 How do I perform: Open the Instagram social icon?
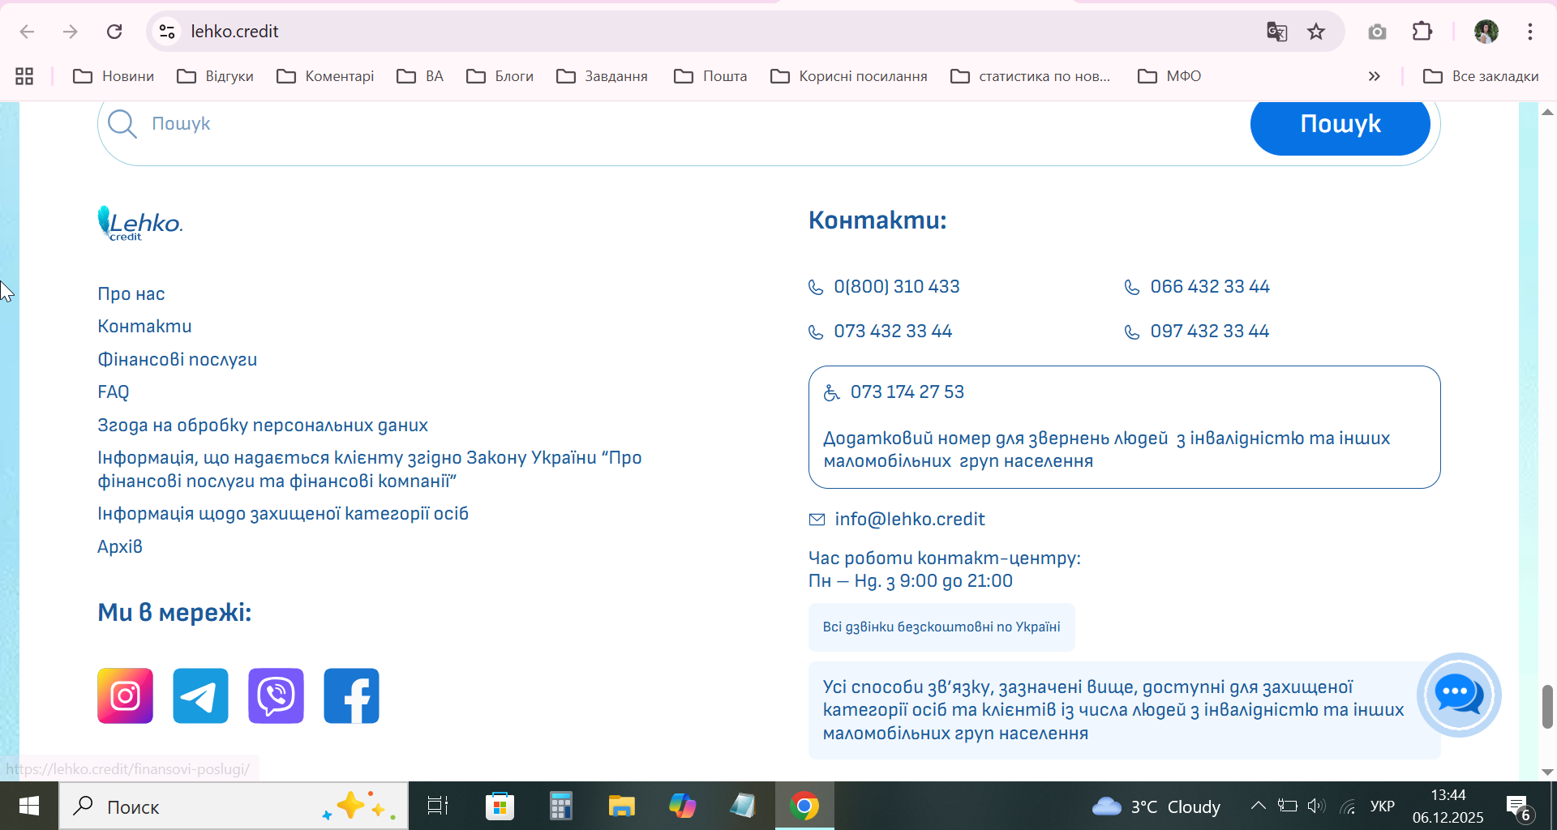click(x=125, y=695)
